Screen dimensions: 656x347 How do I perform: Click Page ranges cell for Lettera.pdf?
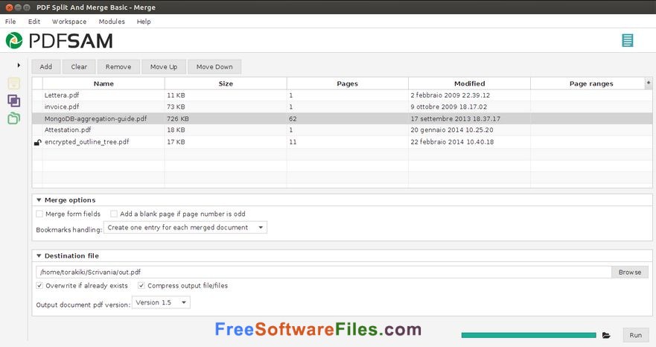pos(591,95)
